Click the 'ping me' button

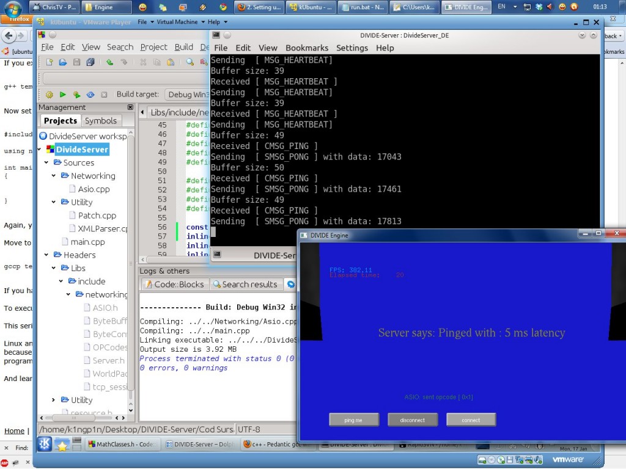[354, 420]
